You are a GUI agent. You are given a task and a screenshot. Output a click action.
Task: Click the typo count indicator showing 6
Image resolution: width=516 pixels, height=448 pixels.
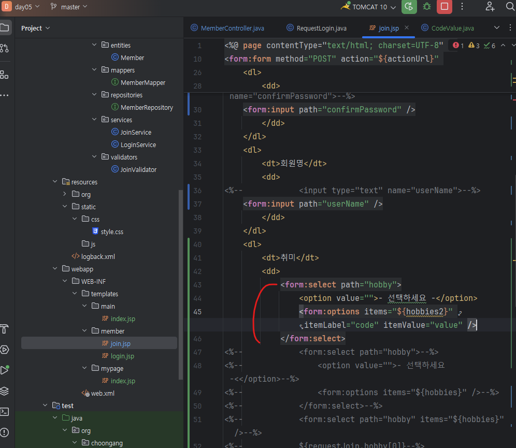(x=490, y=46)
